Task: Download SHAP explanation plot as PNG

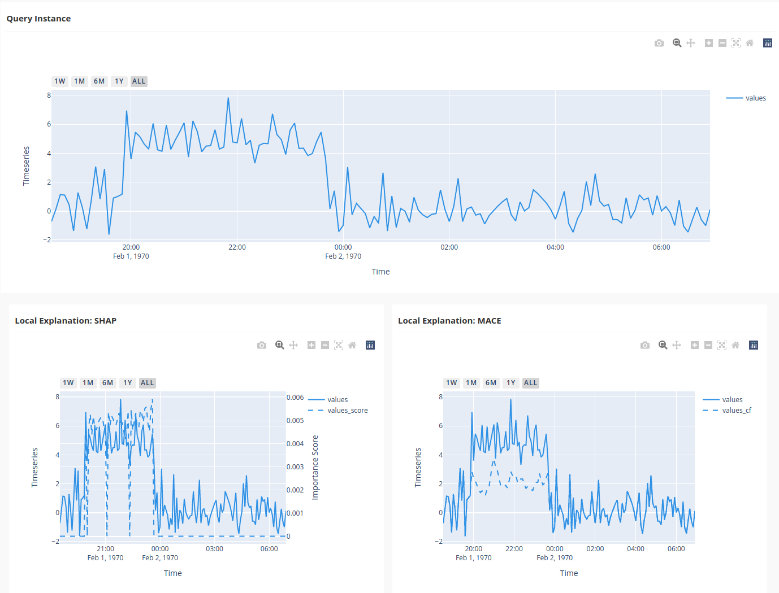Action: pos(262,345)
